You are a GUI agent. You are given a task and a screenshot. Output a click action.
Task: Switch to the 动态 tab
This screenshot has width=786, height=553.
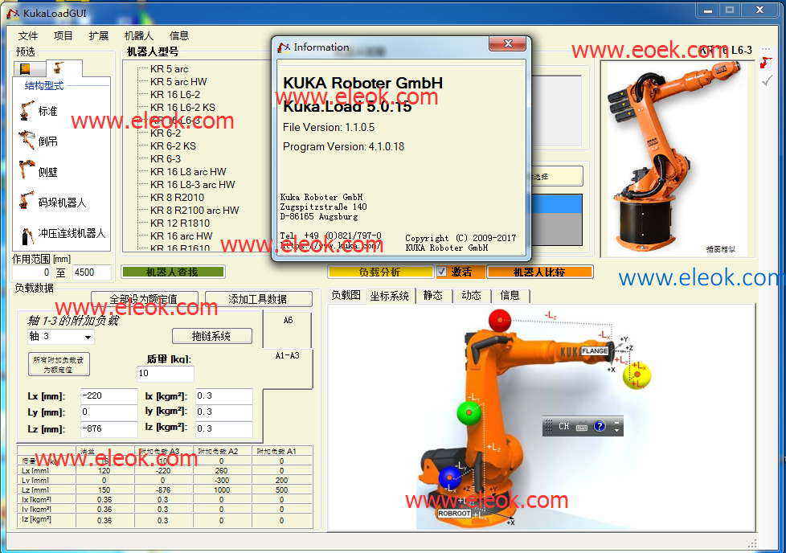(471, 295)
